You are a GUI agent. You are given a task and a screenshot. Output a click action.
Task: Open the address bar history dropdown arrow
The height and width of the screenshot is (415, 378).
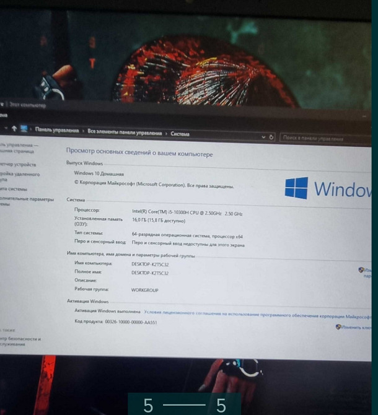coord(263,137)
